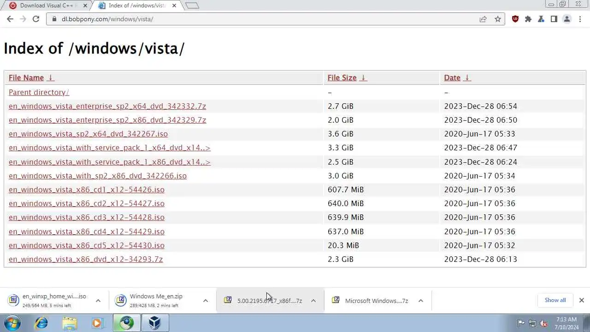
Task: Download vista x86 cd5 x12-54430.iso
Action: click(x=87, y=245)
